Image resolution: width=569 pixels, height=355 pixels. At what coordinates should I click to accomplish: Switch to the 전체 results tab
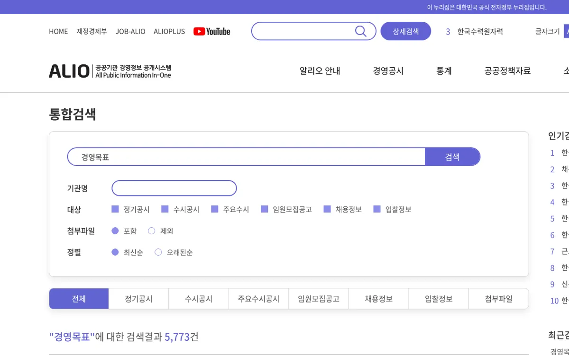click(x=79, y=299)
